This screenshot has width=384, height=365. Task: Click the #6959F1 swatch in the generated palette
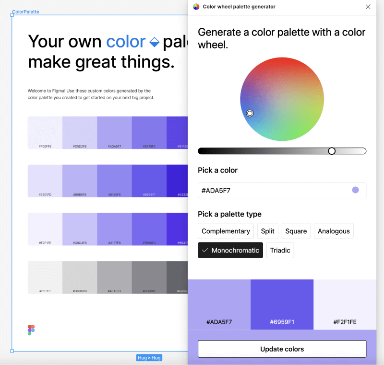click(x=282, y=304)
